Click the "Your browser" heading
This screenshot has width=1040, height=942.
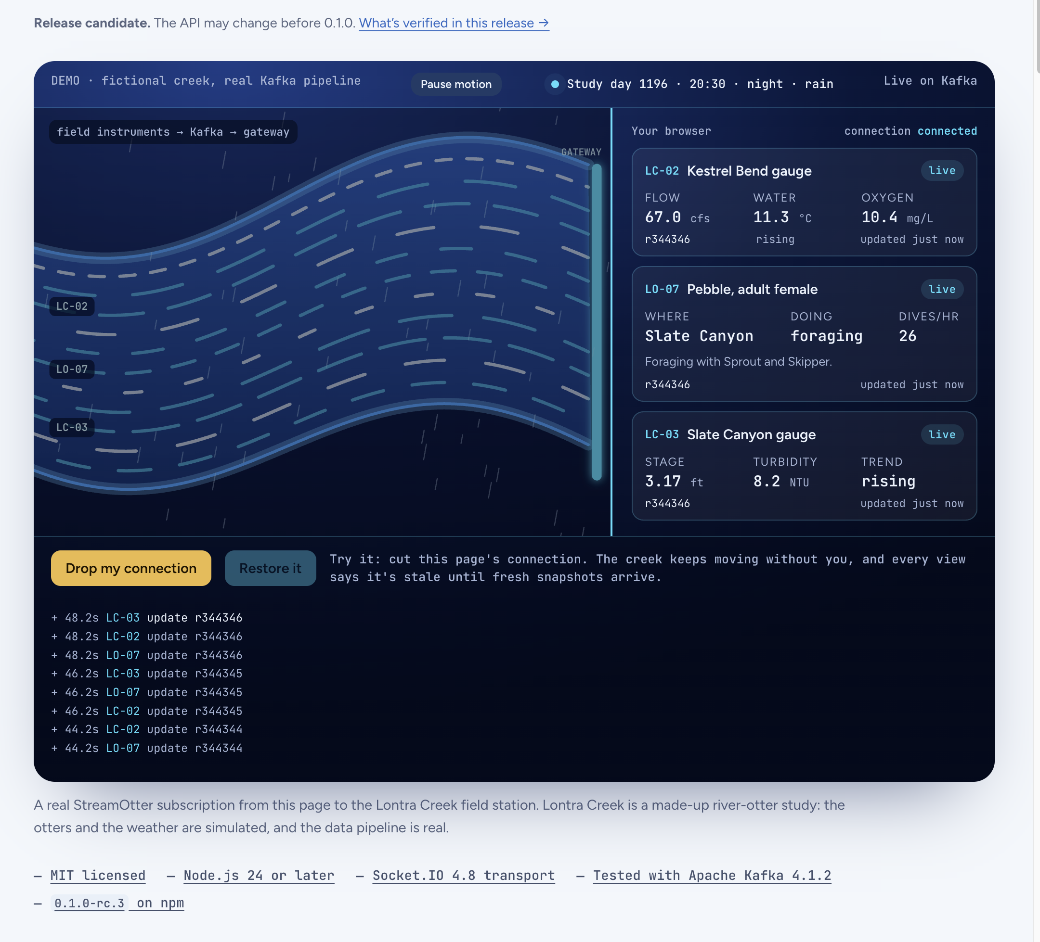click(x=671, y=131)
